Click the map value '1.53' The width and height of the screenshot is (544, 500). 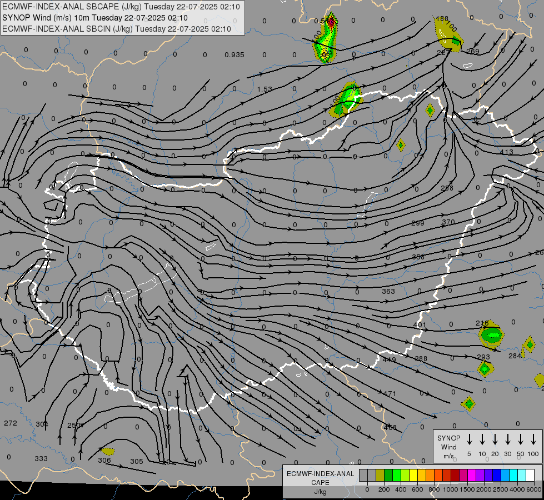coord(264,89)
